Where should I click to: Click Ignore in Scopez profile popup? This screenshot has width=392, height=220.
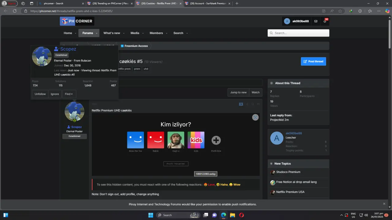pyautogui.click(x=55, y=94)
